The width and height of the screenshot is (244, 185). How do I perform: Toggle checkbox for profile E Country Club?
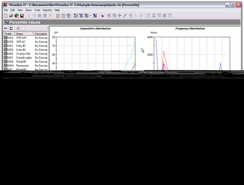coord(6,54)
